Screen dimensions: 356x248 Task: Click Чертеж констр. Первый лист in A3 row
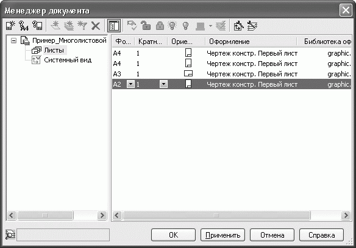coord(252,74)
